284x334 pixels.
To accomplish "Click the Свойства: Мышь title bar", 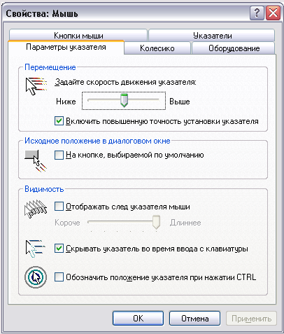I will pyautogui.click(x=126, y=13).
